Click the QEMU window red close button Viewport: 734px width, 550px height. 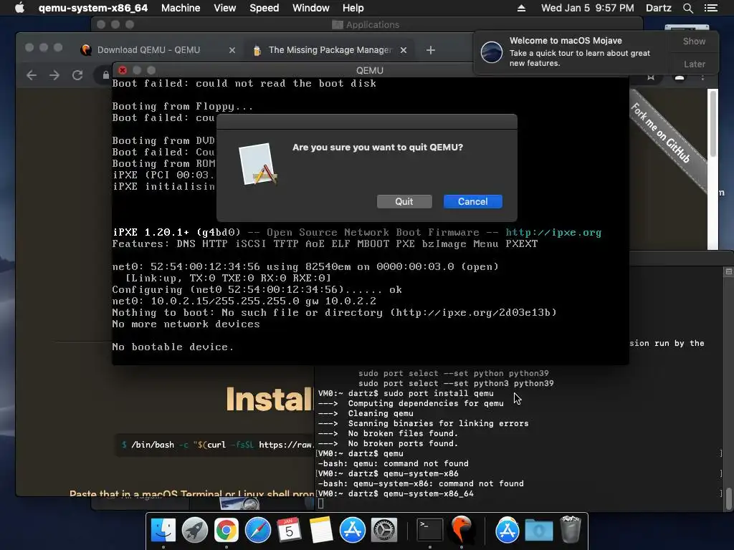(123, 70)
